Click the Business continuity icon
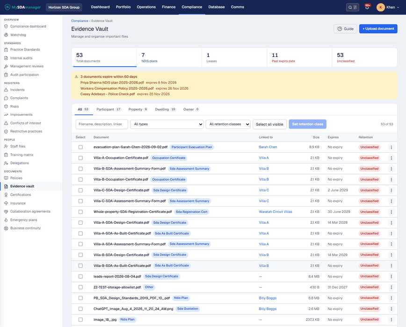Image resolution: width=406 pixels, height=327 pixels. [6, 228]
